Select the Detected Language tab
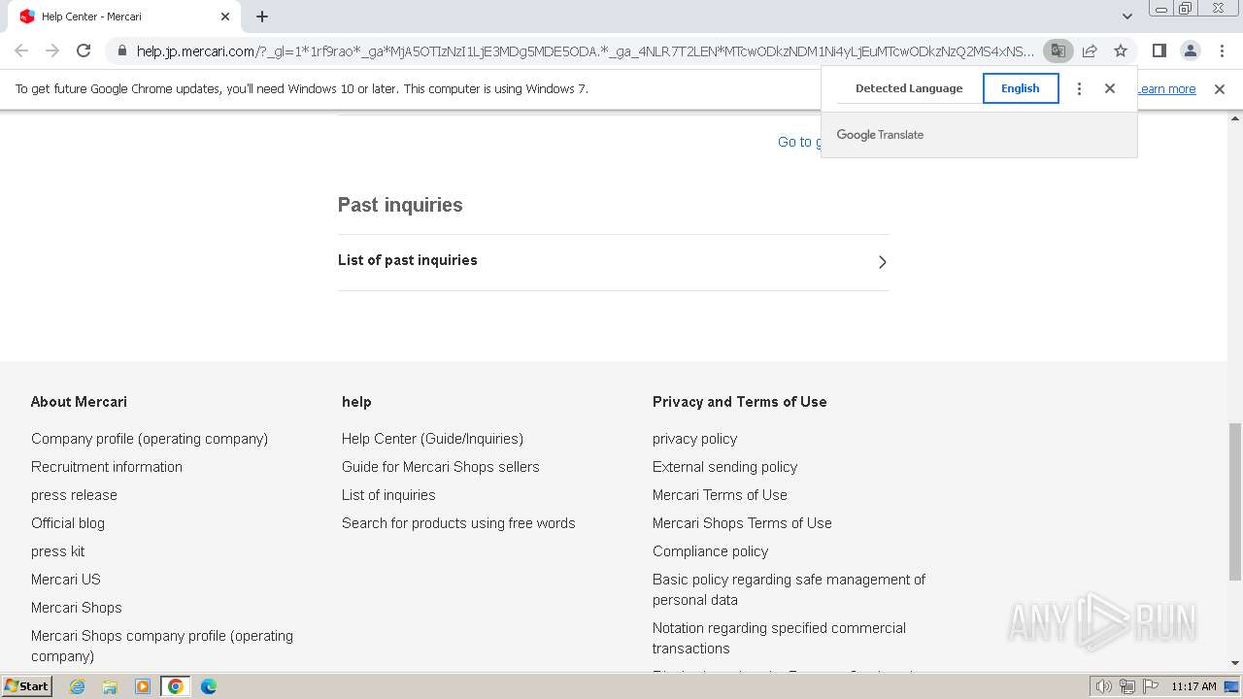 (x=909, y=88)
